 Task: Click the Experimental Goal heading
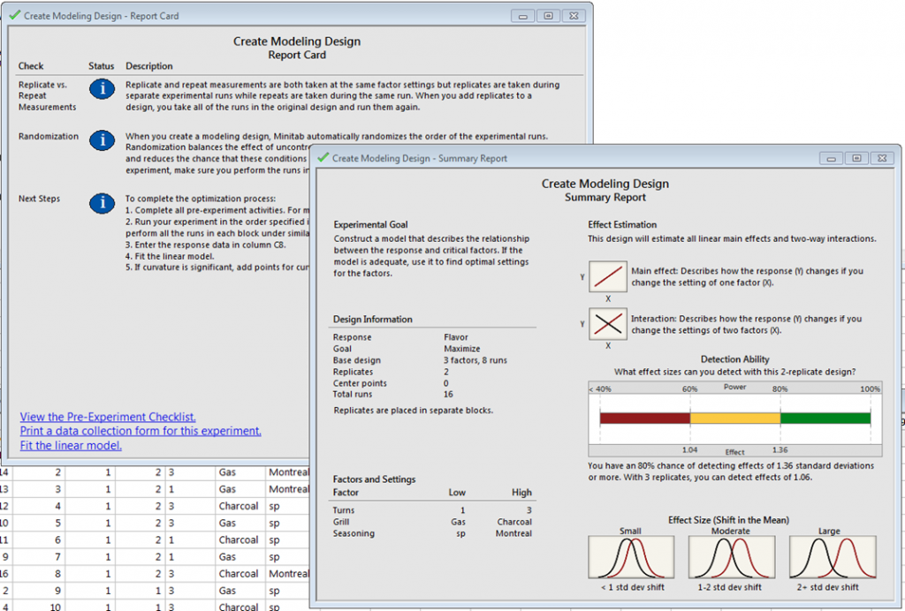(370, 225)
